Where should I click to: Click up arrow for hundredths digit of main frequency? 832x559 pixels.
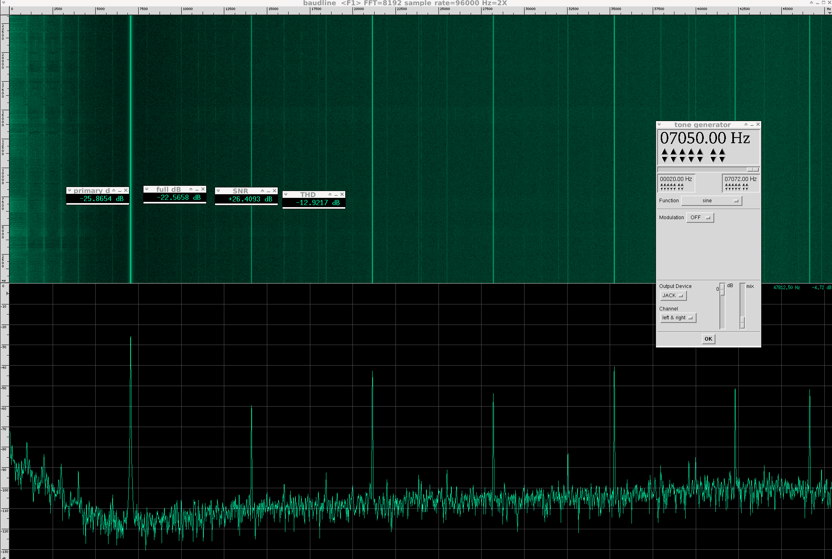[x=722, y=152]
